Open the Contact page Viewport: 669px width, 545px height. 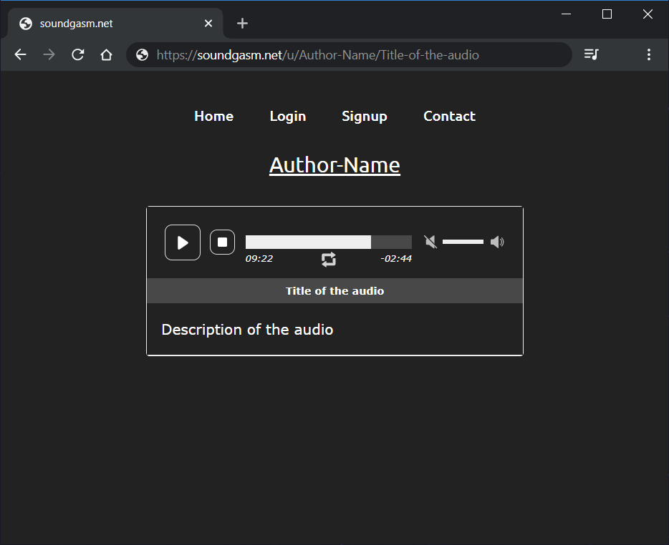[449, 116]
